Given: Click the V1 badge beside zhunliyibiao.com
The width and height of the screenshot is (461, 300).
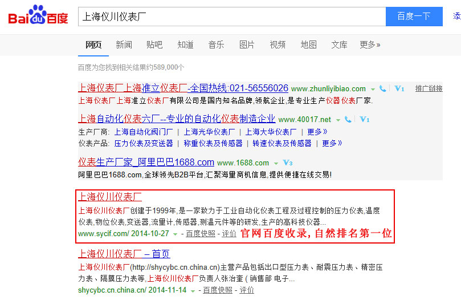Looking at the screenshot, I should coord(399,88).
